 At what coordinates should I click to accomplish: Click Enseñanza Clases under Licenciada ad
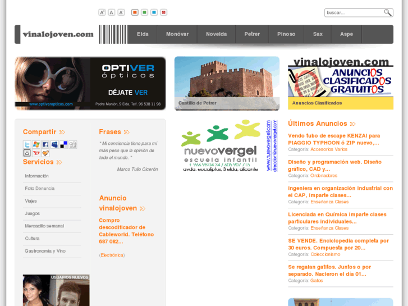pyautogui.click(x=329, y=229)
